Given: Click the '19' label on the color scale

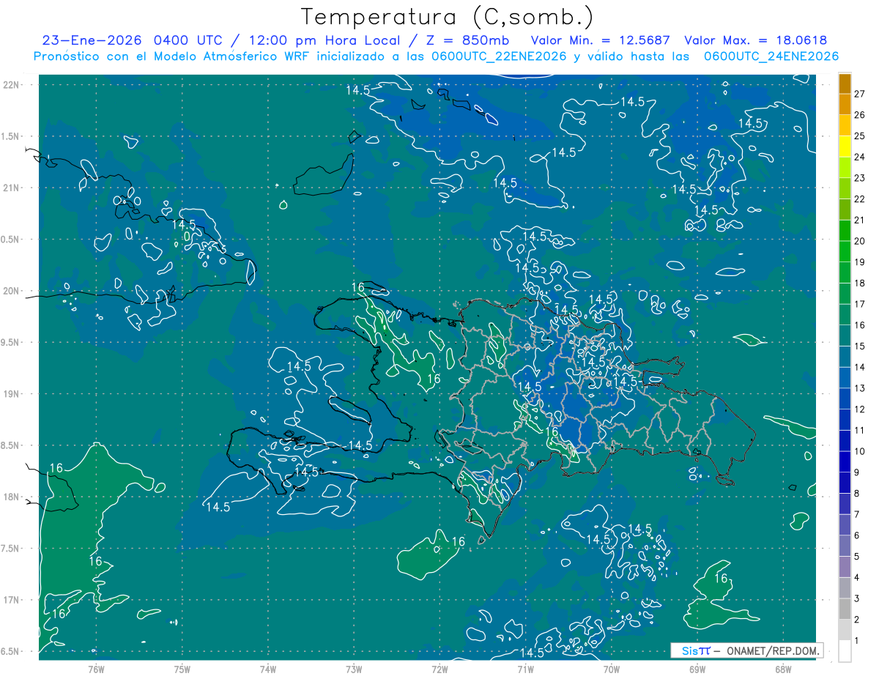Looking at the screenshot, I should (859, 262).
